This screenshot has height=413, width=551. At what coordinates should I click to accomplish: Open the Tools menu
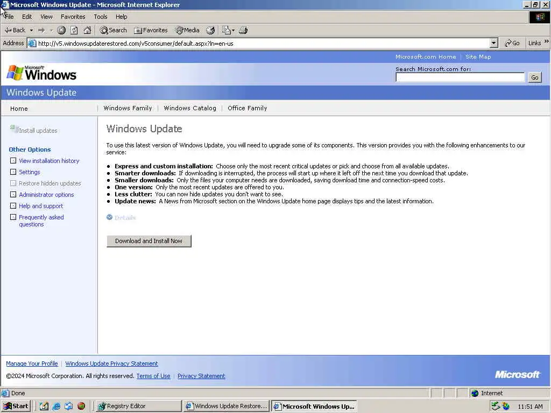101,17
